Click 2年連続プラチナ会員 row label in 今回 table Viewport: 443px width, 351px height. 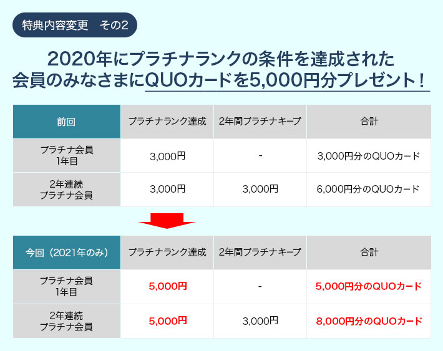coord(66,321)
